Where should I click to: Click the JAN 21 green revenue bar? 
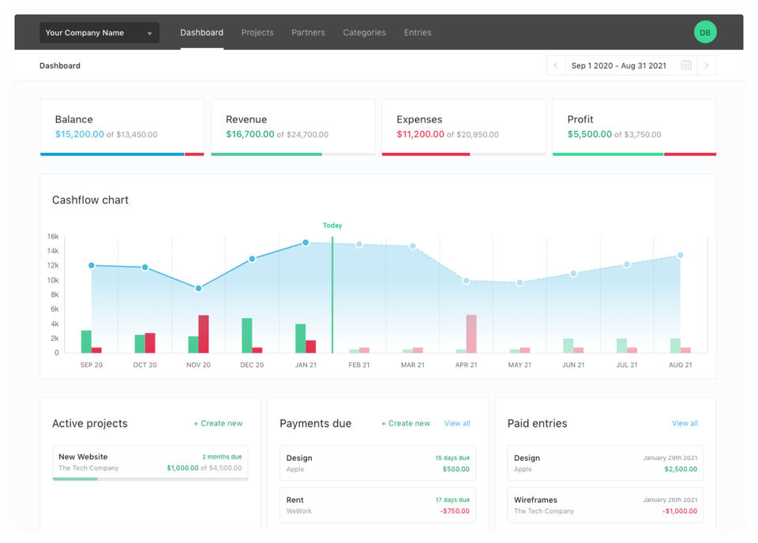(301, 338)
